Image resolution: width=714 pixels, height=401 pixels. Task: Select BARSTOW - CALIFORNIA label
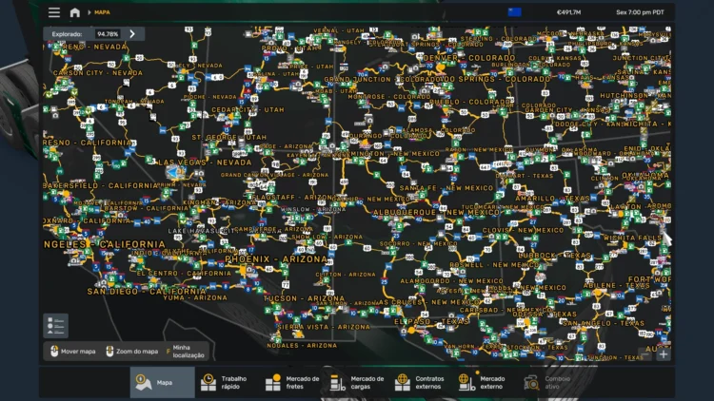click(x=147, y=208)
